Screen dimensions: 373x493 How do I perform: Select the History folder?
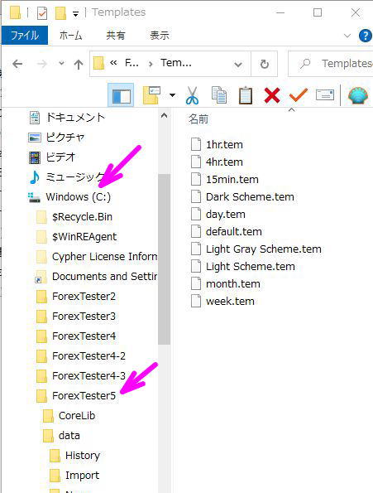pos(82,455)
